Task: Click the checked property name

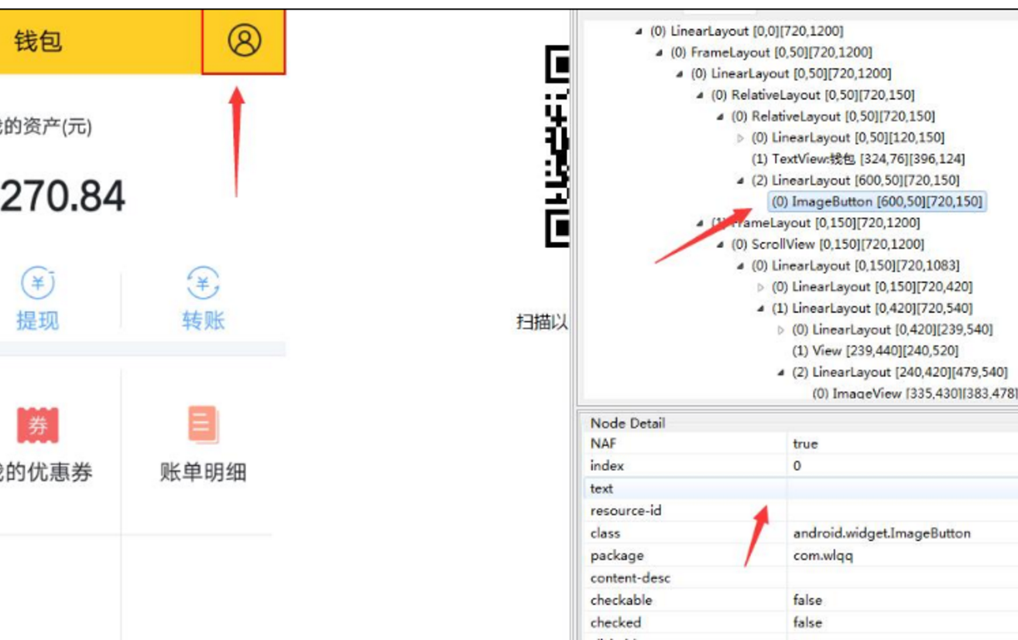Action: click(615, 623)
